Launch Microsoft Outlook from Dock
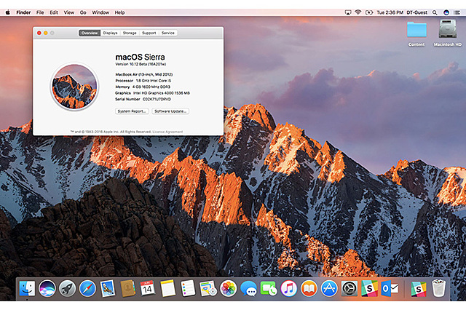Image resolution: width=466 pixels, height=310 pixels. tap(390, 288)
